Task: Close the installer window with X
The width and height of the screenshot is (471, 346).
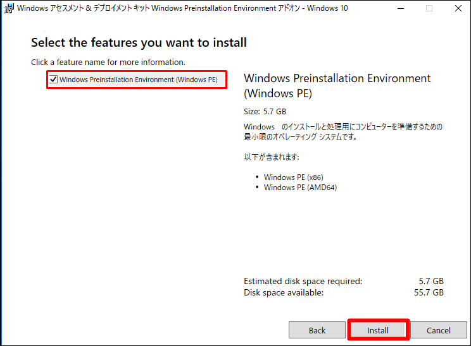Action: coord(458,8)
